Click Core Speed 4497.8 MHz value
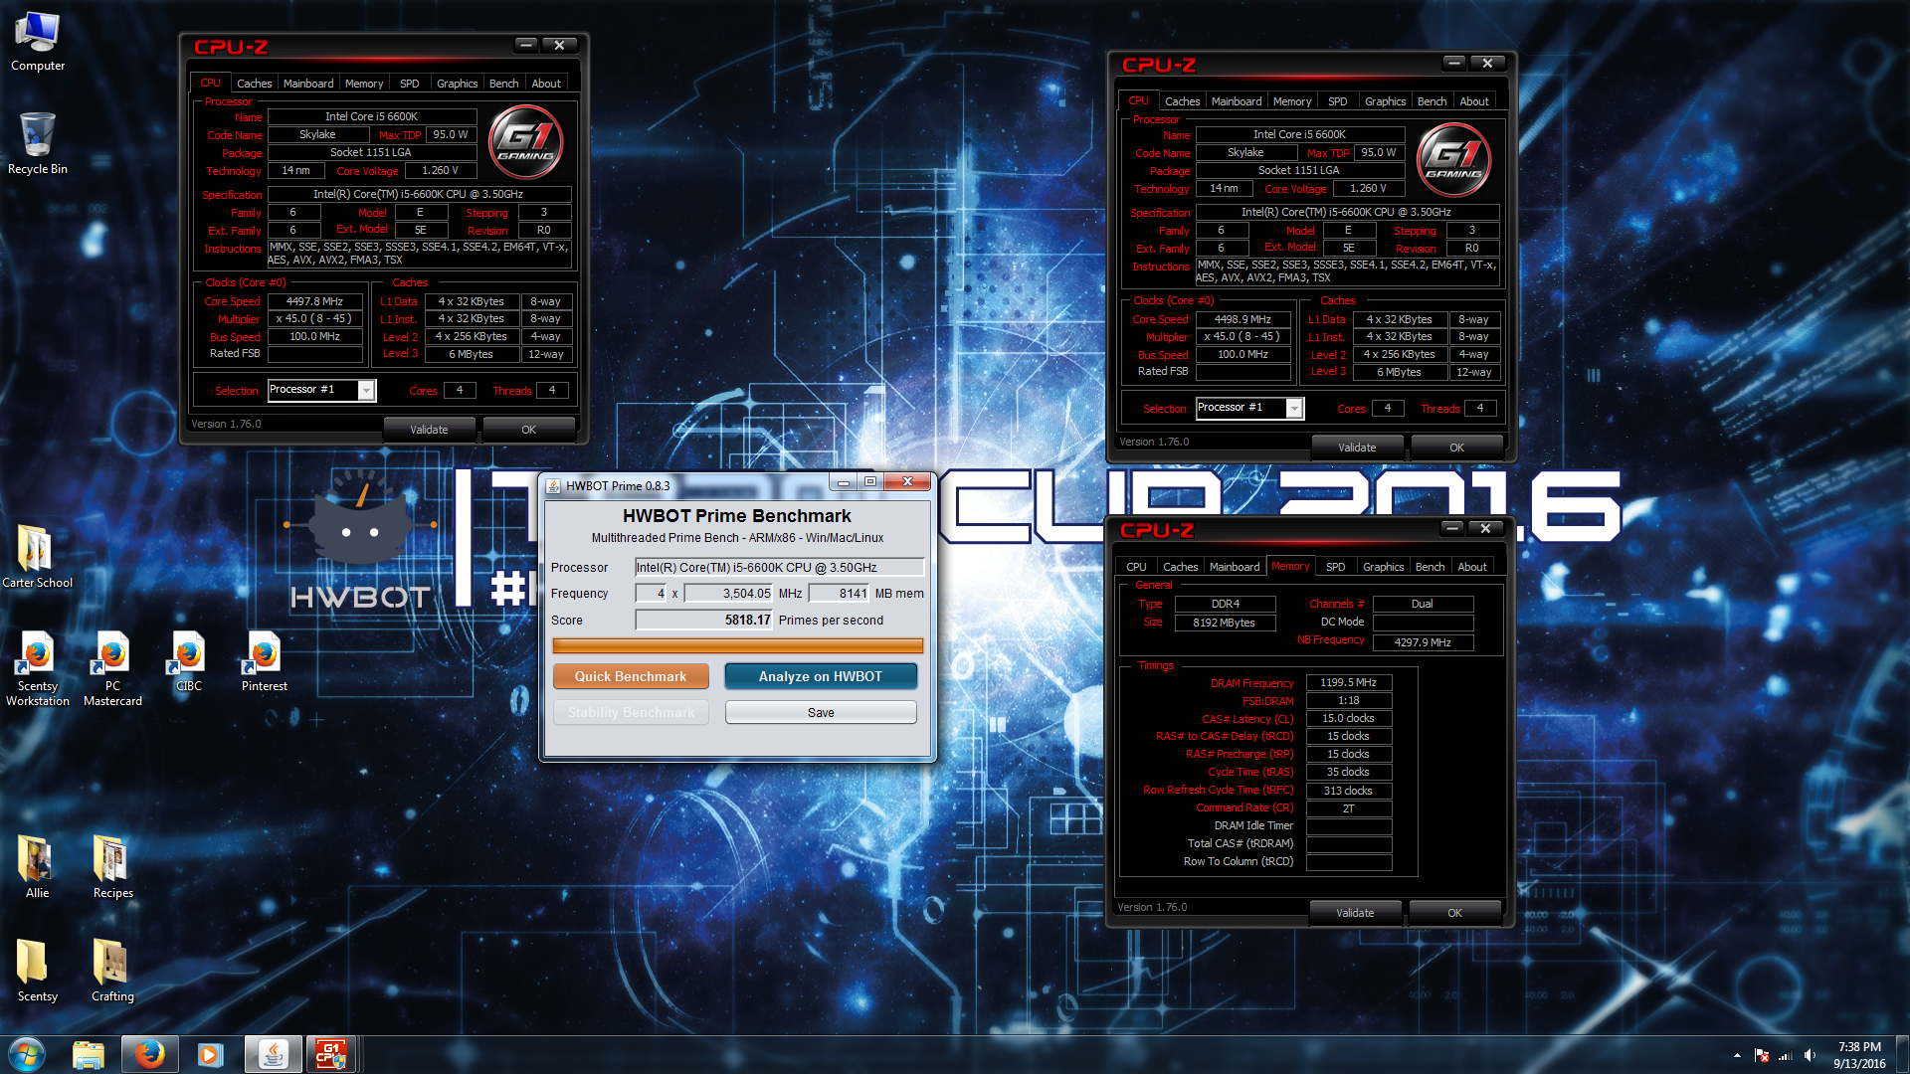 pyautogui.click(x=314, y=301)
